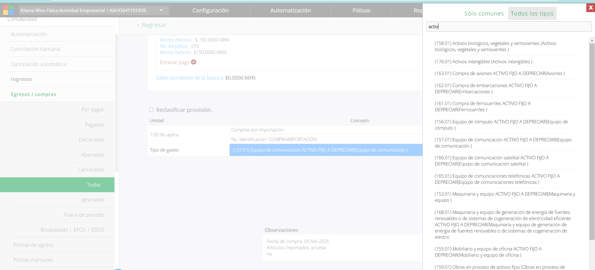
Task: Click the Regresar link
Action: coord(152,25)
